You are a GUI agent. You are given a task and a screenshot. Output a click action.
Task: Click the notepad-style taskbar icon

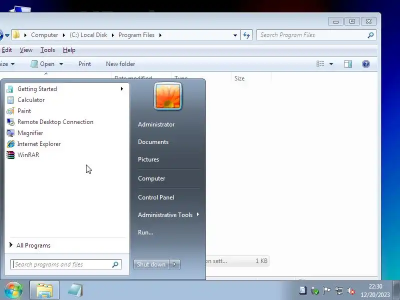point(75,290)
